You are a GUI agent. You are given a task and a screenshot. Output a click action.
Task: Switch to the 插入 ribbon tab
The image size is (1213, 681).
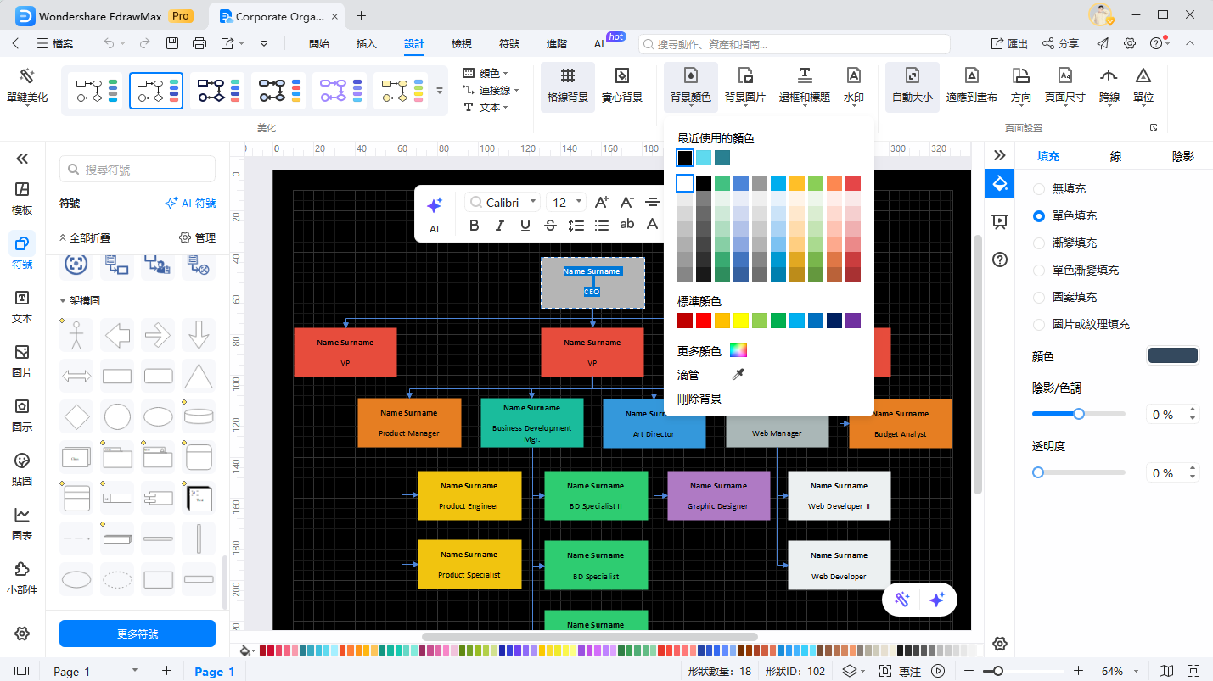coord(366,43)
